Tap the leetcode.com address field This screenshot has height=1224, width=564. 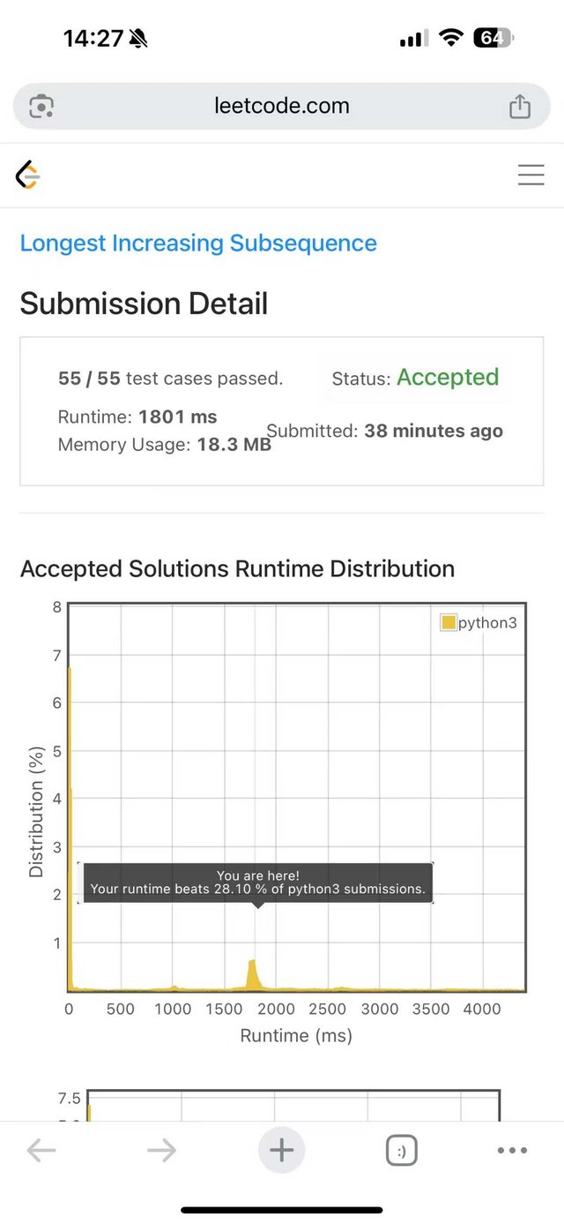(281, 106)
